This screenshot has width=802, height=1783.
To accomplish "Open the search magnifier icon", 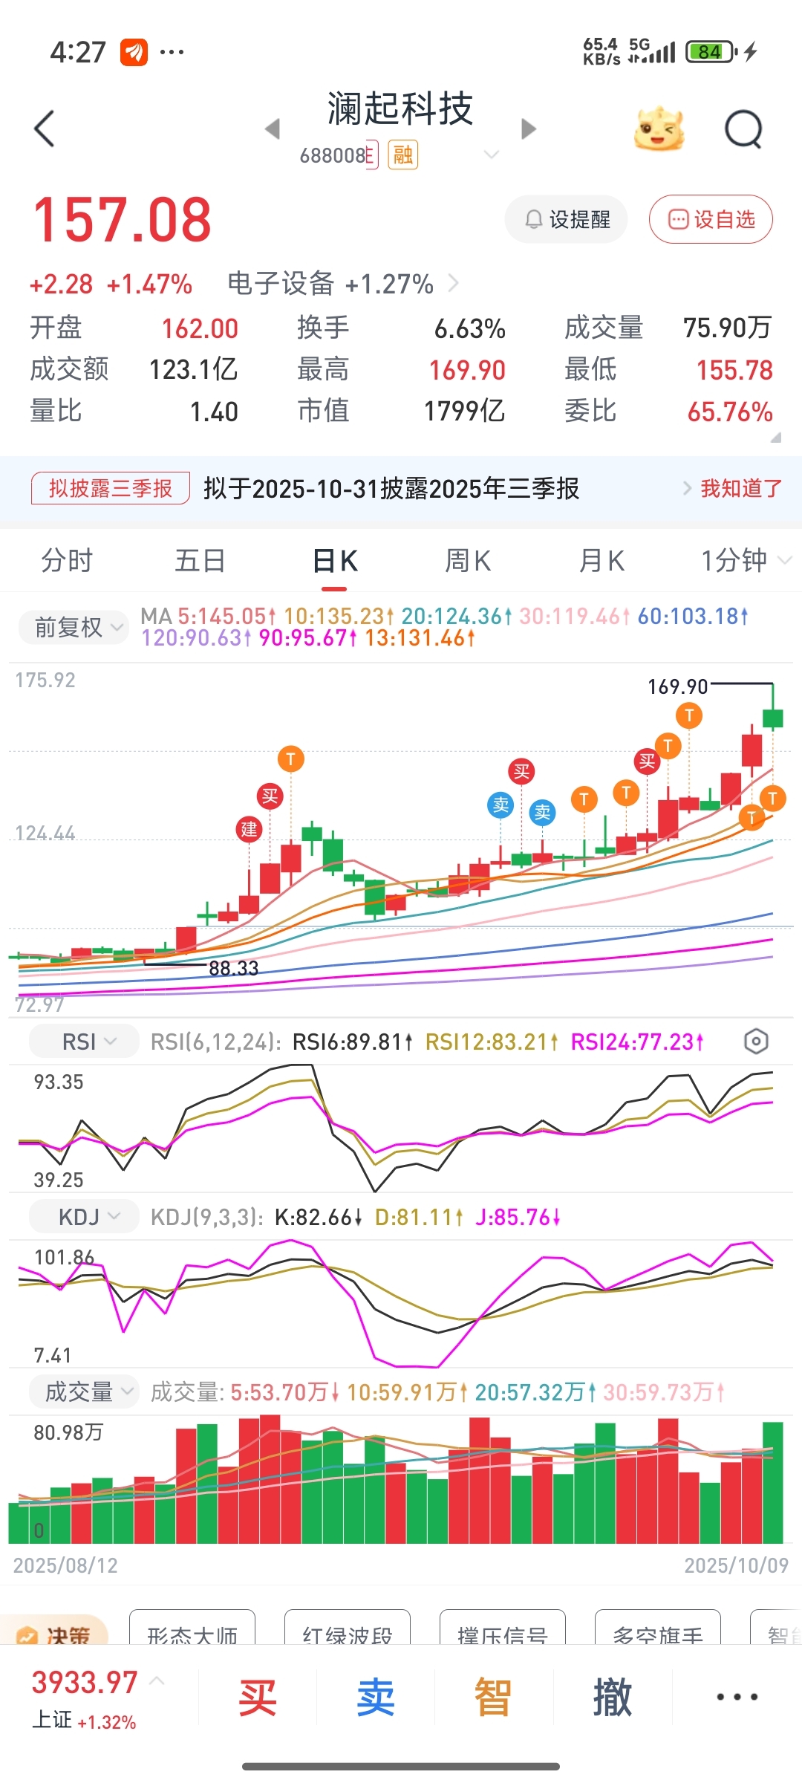I will 743,129.
